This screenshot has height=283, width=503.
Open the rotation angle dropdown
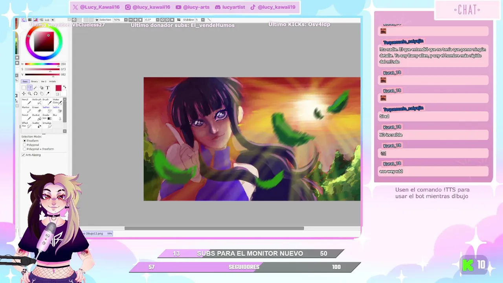pyautogui.click(x=158, y=20)
